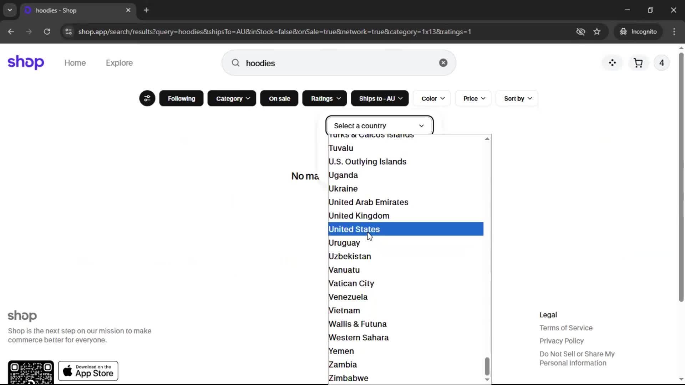Screen dimensions: 685x385
Task: Expand the Price filter dropdown
Action: coord(474,98)
